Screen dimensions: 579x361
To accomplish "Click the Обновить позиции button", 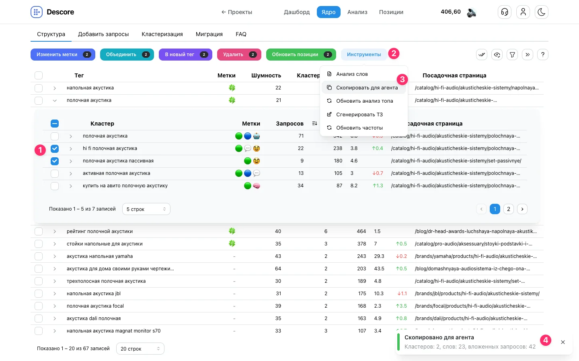I will (301, 55).
